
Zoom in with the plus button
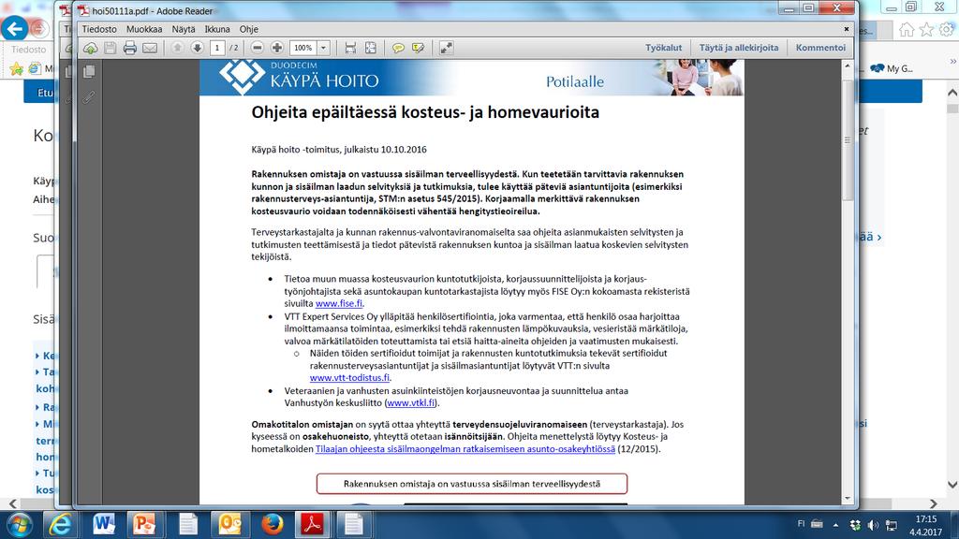point(277,48)
